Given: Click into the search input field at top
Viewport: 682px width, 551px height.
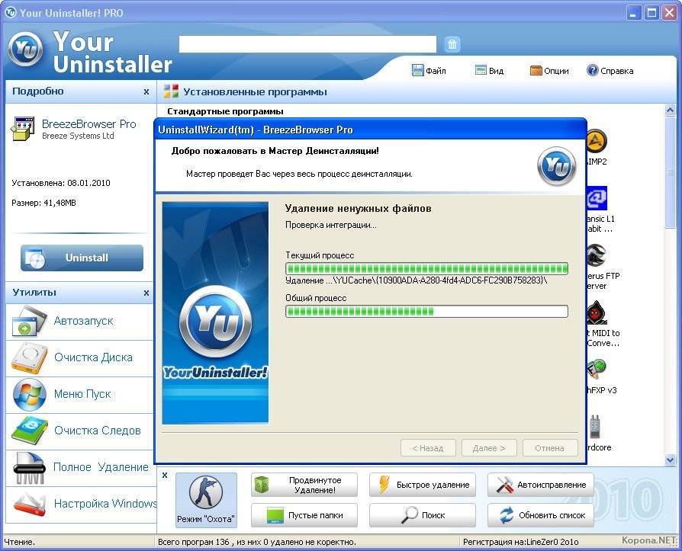Looking at the screenshot, I should [x=307, y=44].
